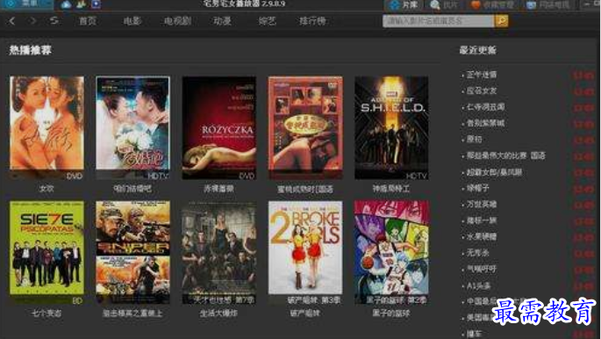Open 超霸女郎/暴风眼 in recent updates

click(494, 172)
